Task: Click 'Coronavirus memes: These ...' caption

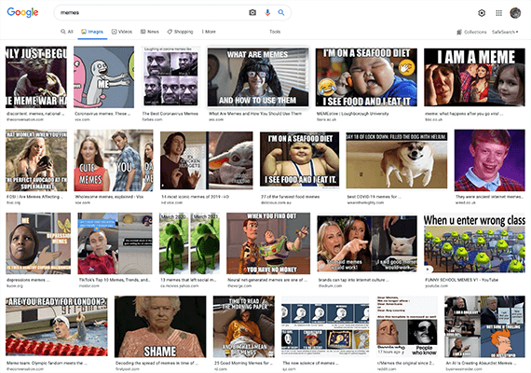Action: pos(102,114)
